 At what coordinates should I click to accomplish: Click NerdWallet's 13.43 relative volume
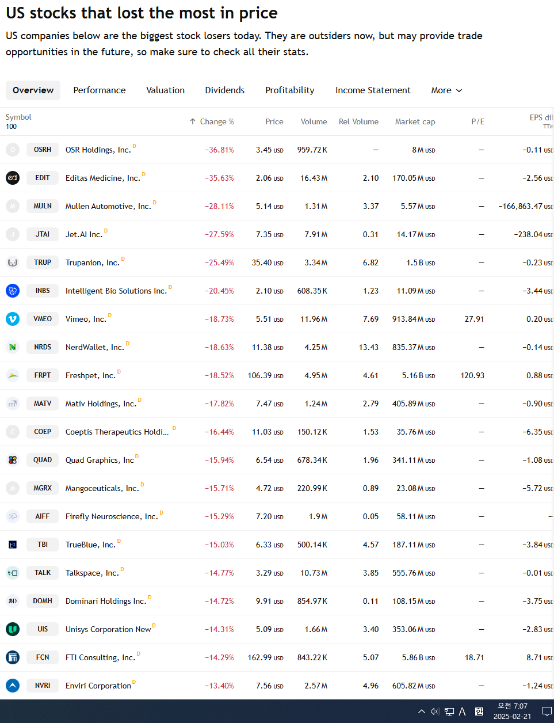369,347
